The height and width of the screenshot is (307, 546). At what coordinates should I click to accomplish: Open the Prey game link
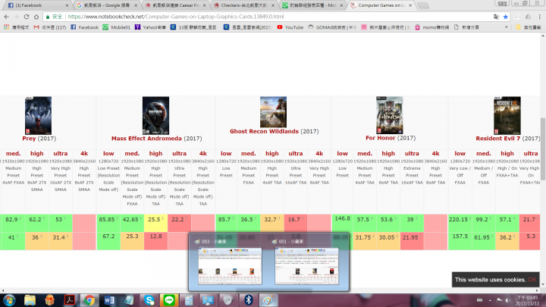(29, 139)
